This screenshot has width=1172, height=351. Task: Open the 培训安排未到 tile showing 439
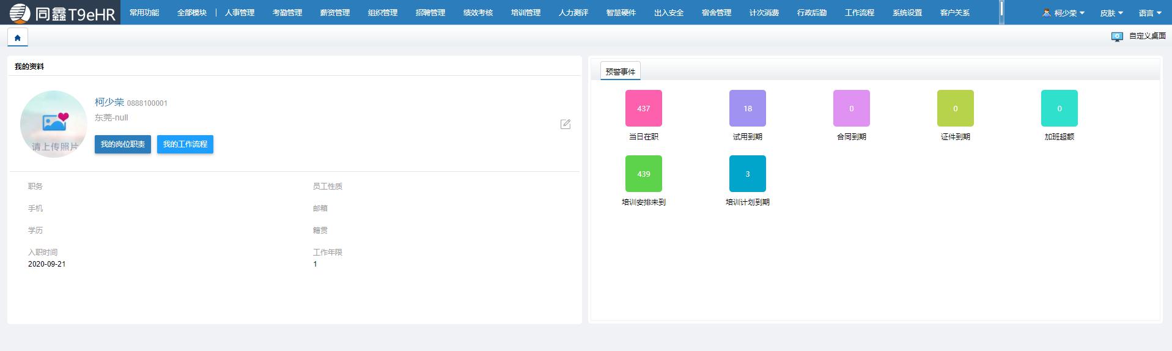tap(643, 174)
